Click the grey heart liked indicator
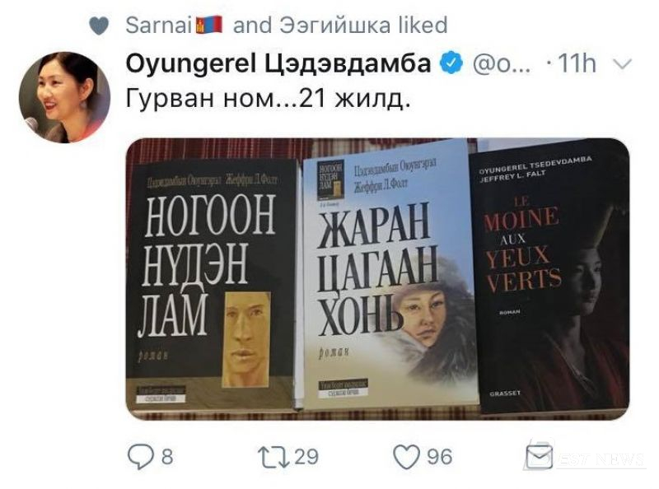659x489 pixels. click(99, 26)
